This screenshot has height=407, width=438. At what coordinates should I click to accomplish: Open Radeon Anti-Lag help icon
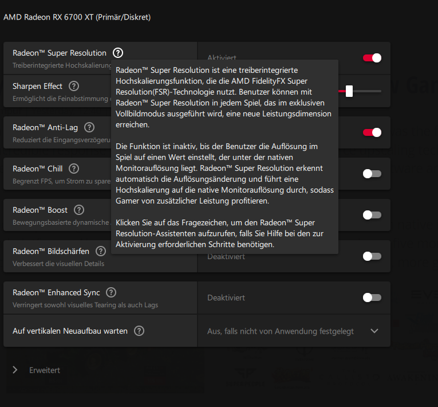click(89, 127)
